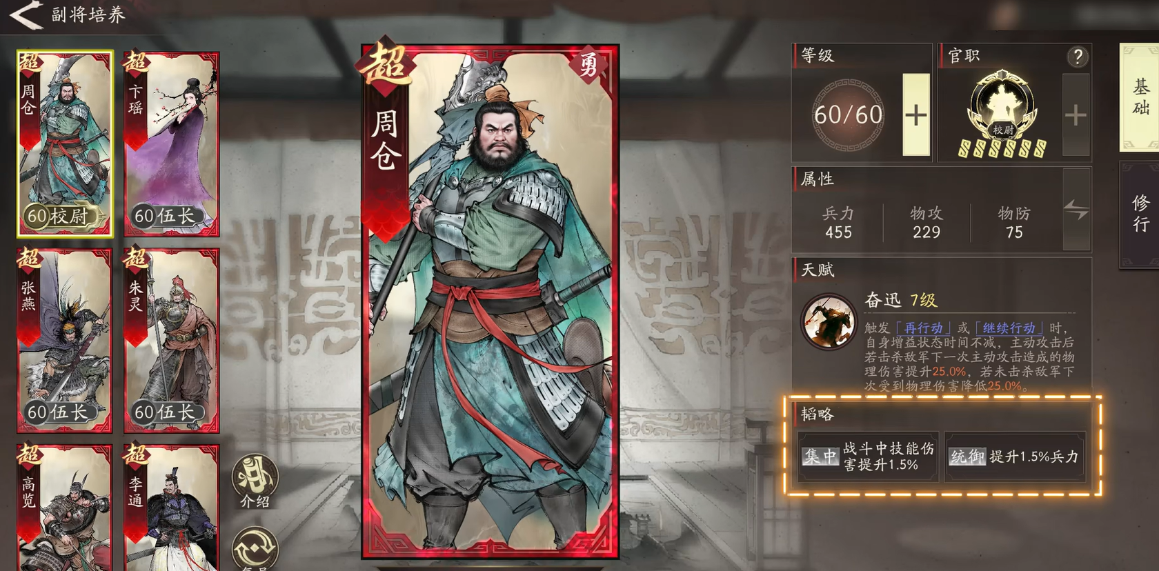Open the 介绍 introduction icon

click(255, 481)
